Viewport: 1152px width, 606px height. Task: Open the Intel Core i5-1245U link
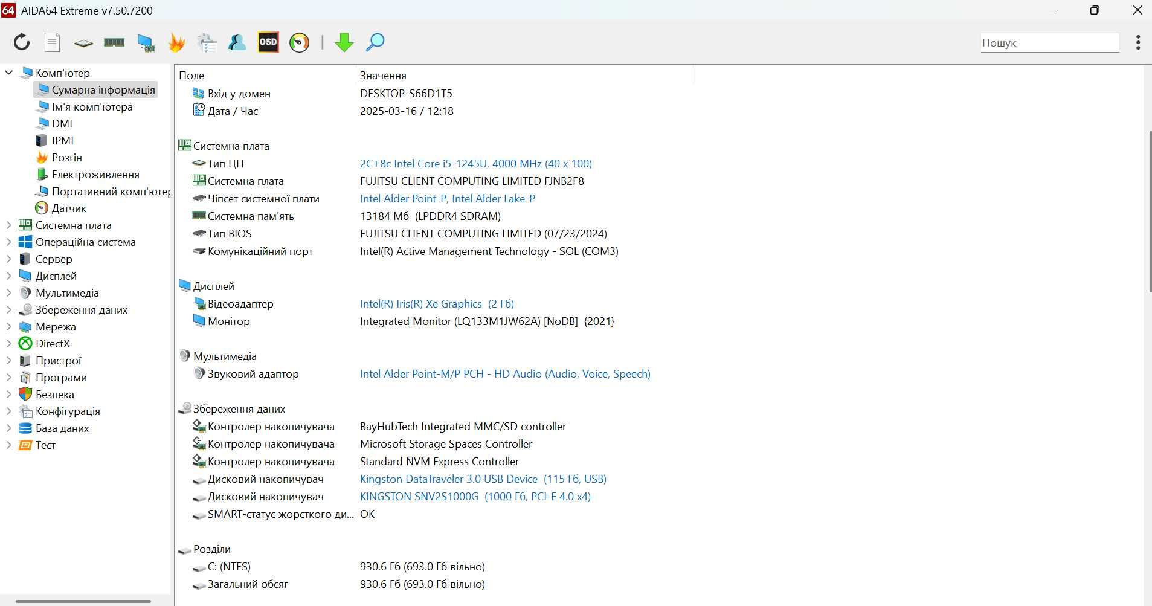pos(476,163)
